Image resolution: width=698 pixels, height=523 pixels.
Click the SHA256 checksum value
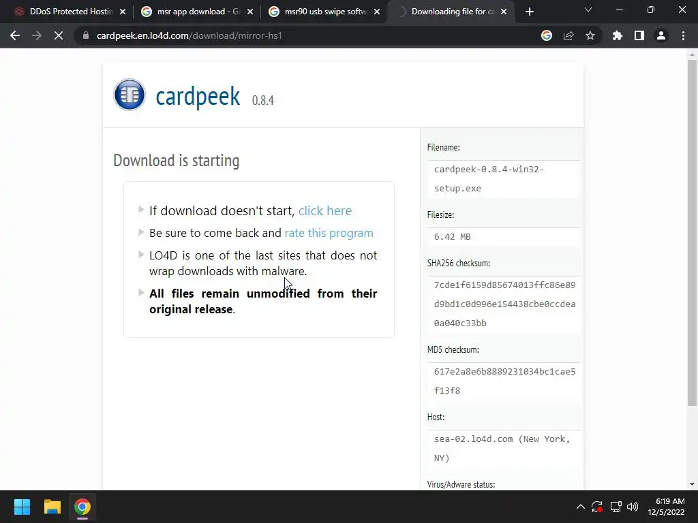point(505,304)
